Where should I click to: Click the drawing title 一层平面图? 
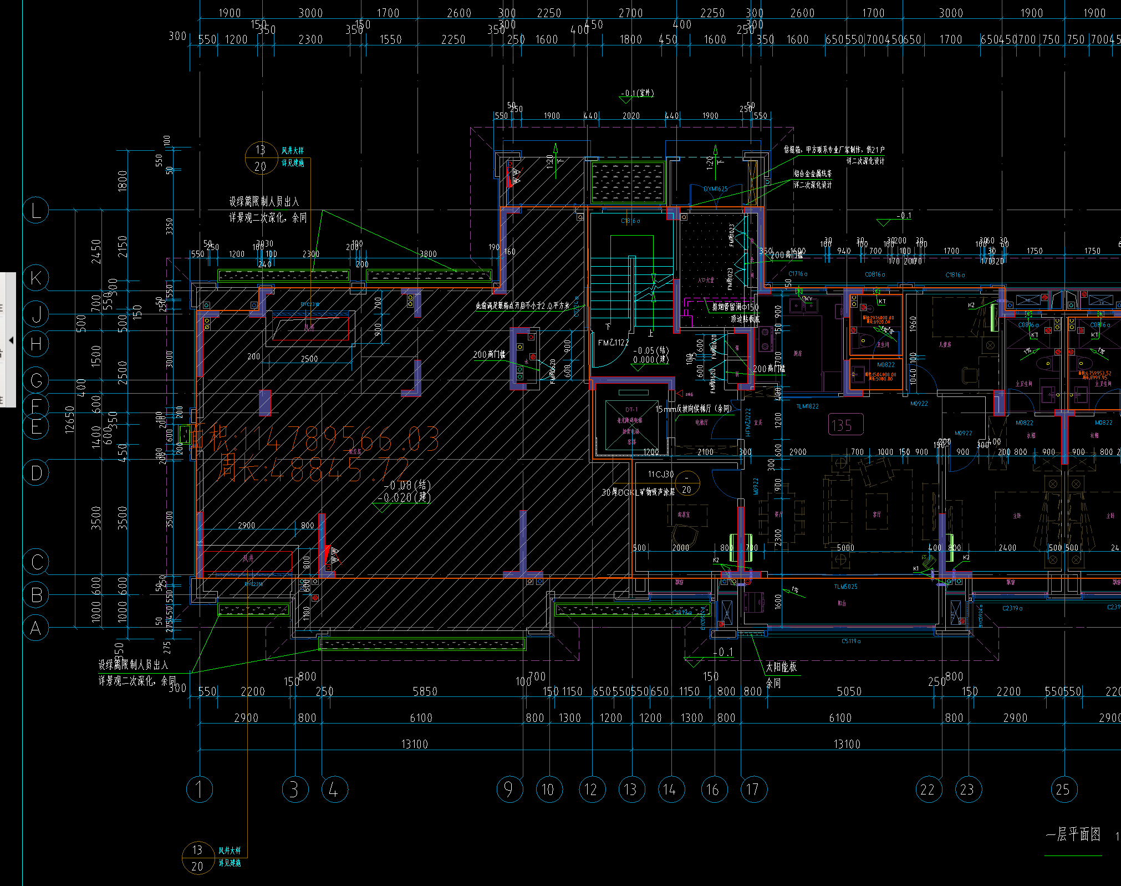(x=1073, y=834)
